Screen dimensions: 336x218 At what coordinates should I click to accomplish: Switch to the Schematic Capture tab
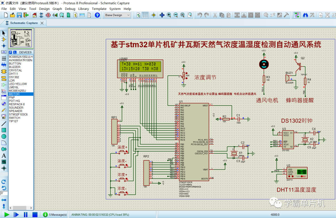tap(24, 23)
